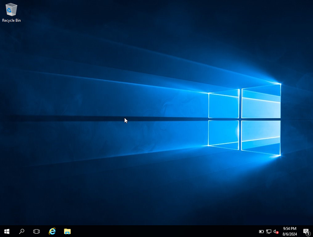Open the network status tray icon
Image resolution: width=313 pixels, height=237 pixels.
pyautogui.click(x=269, y=232)
